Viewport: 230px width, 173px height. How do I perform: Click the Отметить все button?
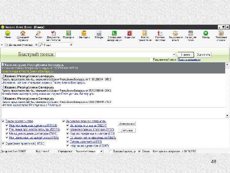pyautogui.click(x=126, y=124)
